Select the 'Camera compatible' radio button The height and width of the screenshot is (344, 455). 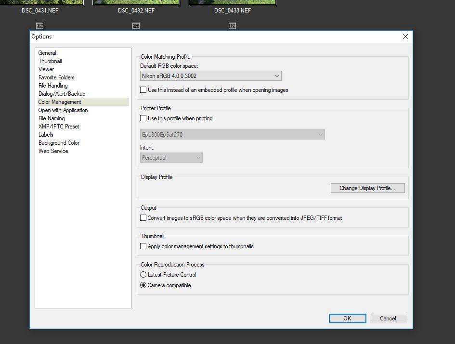click(x=143, y=285)
